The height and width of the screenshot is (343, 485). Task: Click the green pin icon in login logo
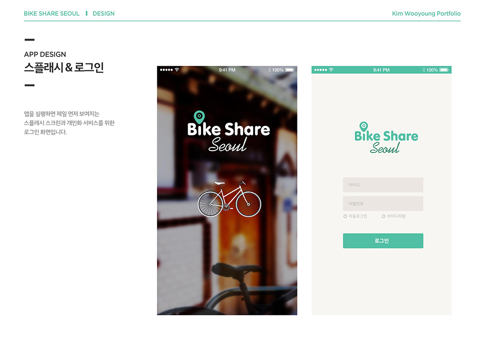pyautogui.click(x=364, y=126)
